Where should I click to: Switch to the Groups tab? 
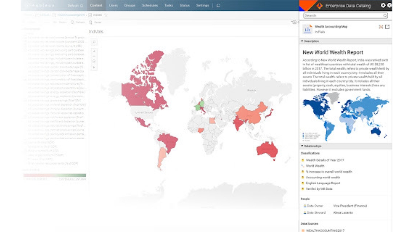(130, 5)
